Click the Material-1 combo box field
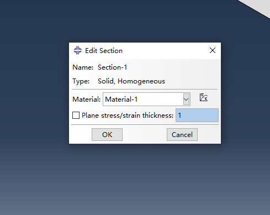The width and height of the screenshot is (270, 215). coord(146,99)
